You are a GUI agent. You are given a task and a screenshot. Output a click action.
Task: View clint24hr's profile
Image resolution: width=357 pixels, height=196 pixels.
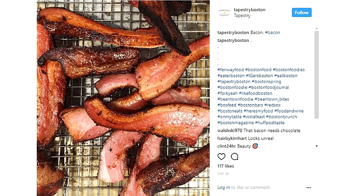tap(227, 146)
